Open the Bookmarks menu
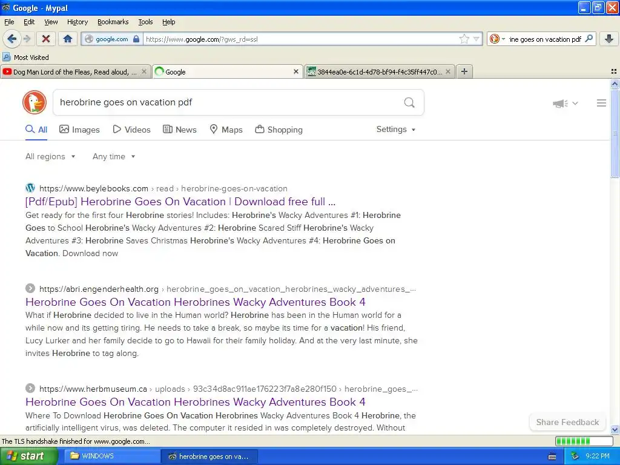This screenshot has height=465, width=620. click(x=113, y=22)
